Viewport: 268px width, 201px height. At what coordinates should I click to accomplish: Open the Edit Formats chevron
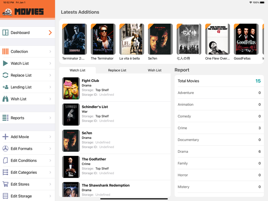click(x=50, y=149)
